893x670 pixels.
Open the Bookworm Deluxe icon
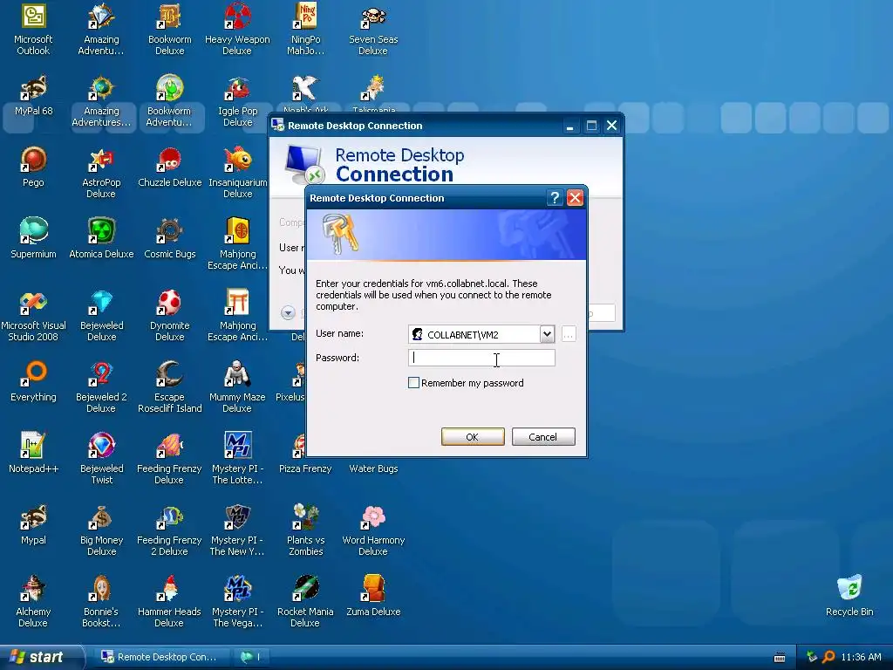169,30
